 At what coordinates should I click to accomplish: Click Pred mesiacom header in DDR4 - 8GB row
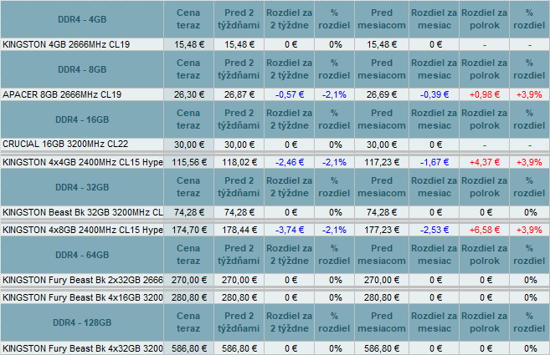click(382, 69)
